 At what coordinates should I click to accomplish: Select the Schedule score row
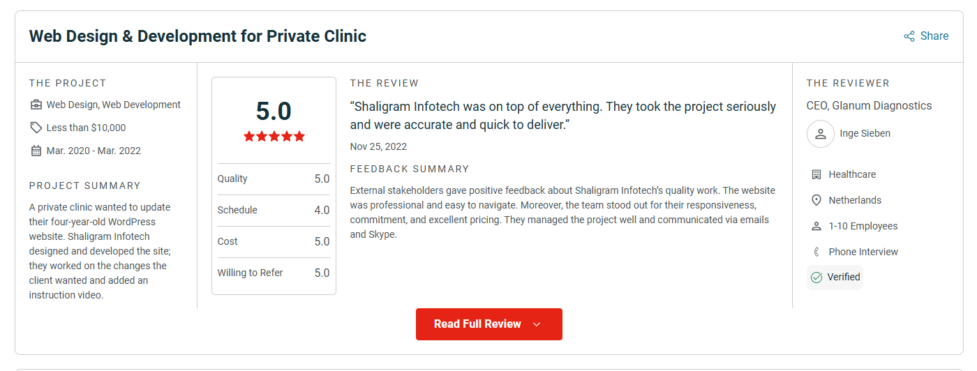[x=274, y=211]
